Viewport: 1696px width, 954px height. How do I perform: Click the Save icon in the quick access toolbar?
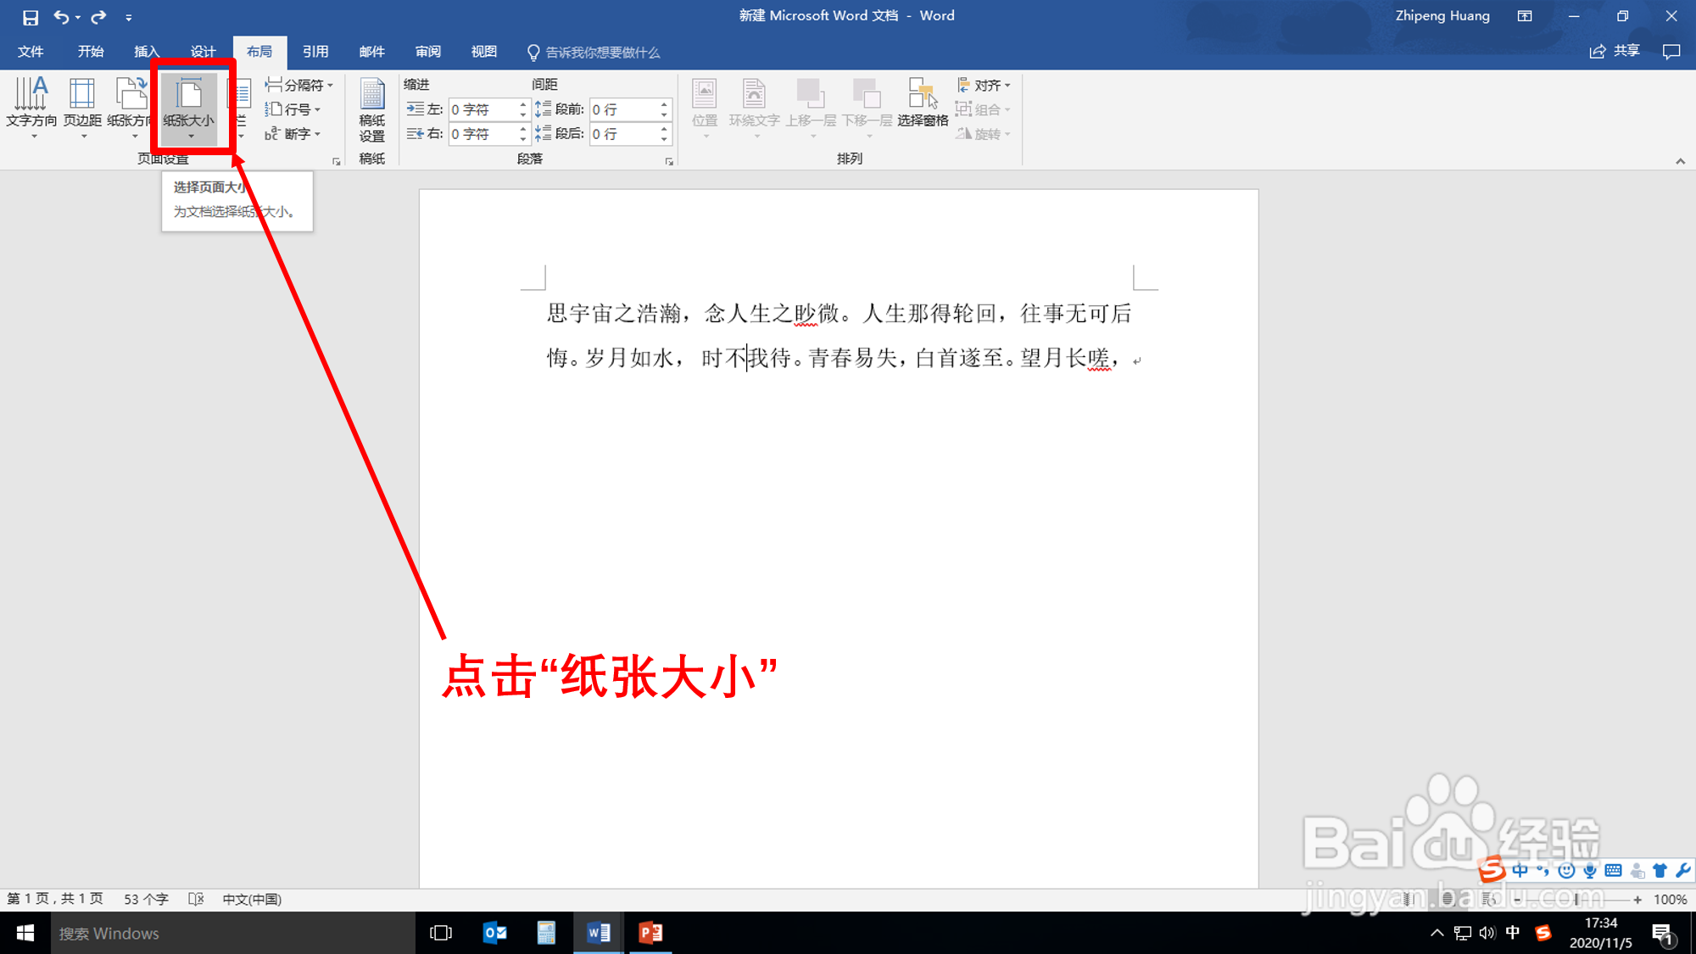pos(31,17)
